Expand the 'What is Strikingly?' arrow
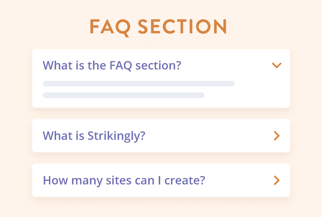This screenshot has height=217, width=322. (277, 136)
